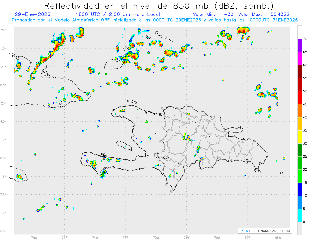Click the dark blue 10–15 dBZ colorbar segment
The width and height of the screenshot is (312, 241).
pos(300,189)
